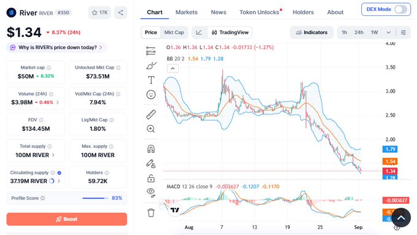The image size is (417, 235).
Task: Open Profile Score info icon
Action: tap(42, 198)
